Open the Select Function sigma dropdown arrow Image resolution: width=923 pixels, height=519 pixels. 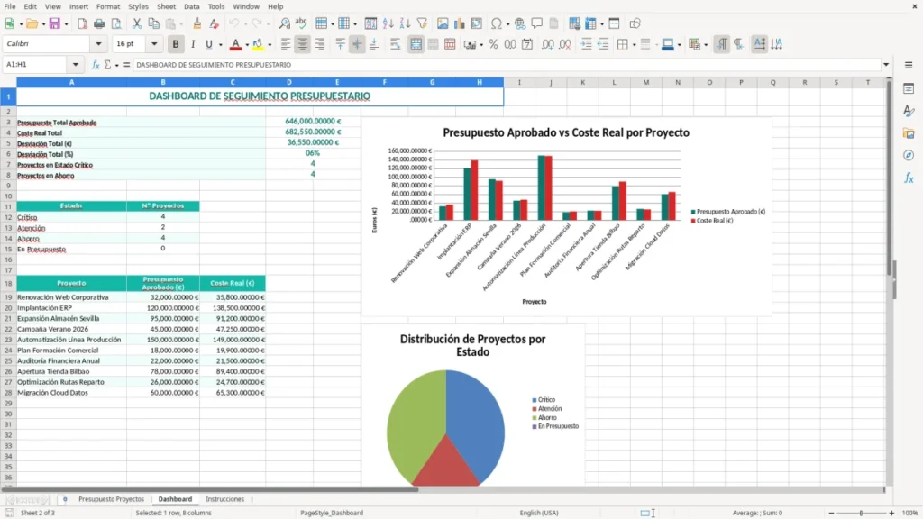[x=116, y=65]
